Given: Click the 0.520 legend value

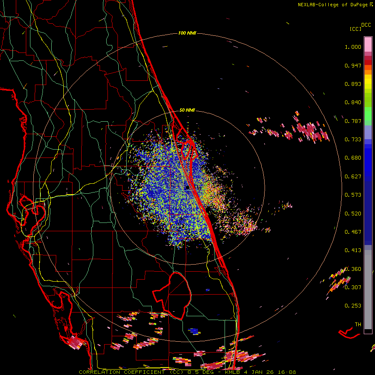Looking at the screenshot, I should click(x=353, y=214).
